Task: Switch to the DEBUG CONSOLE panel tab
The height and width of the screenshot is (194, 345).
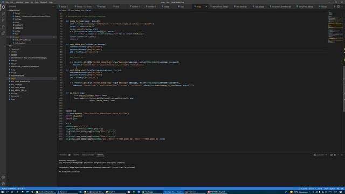Action: [x=88, y=155]
